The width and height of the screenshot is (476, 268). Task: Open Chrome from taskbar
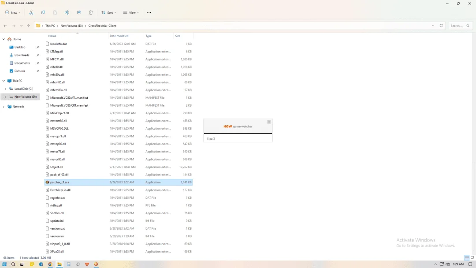(x=50, y=264)
